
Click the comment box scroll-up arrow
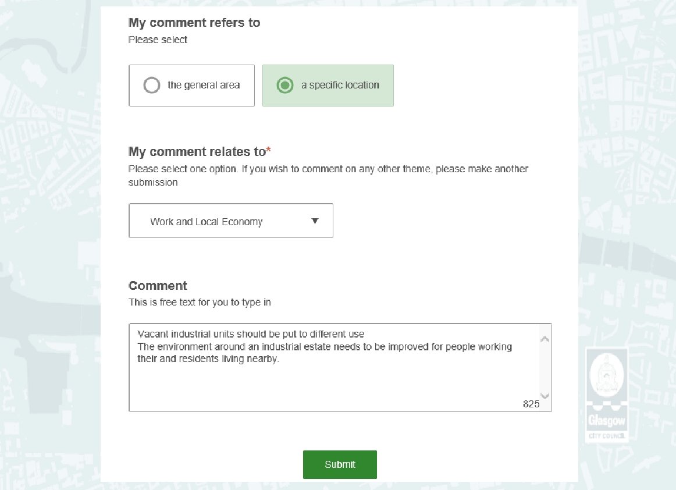coord(545,339)
